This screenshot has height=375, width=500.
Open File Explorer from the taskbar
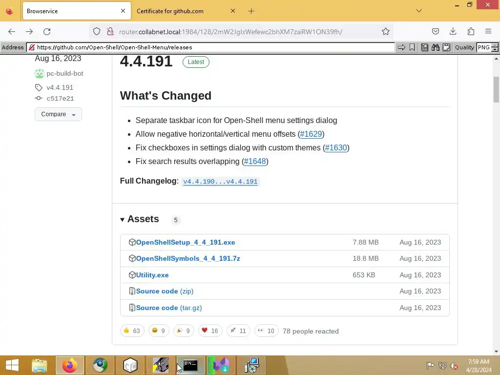pos(40,365)
